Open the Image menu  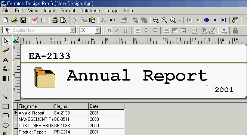112,11
